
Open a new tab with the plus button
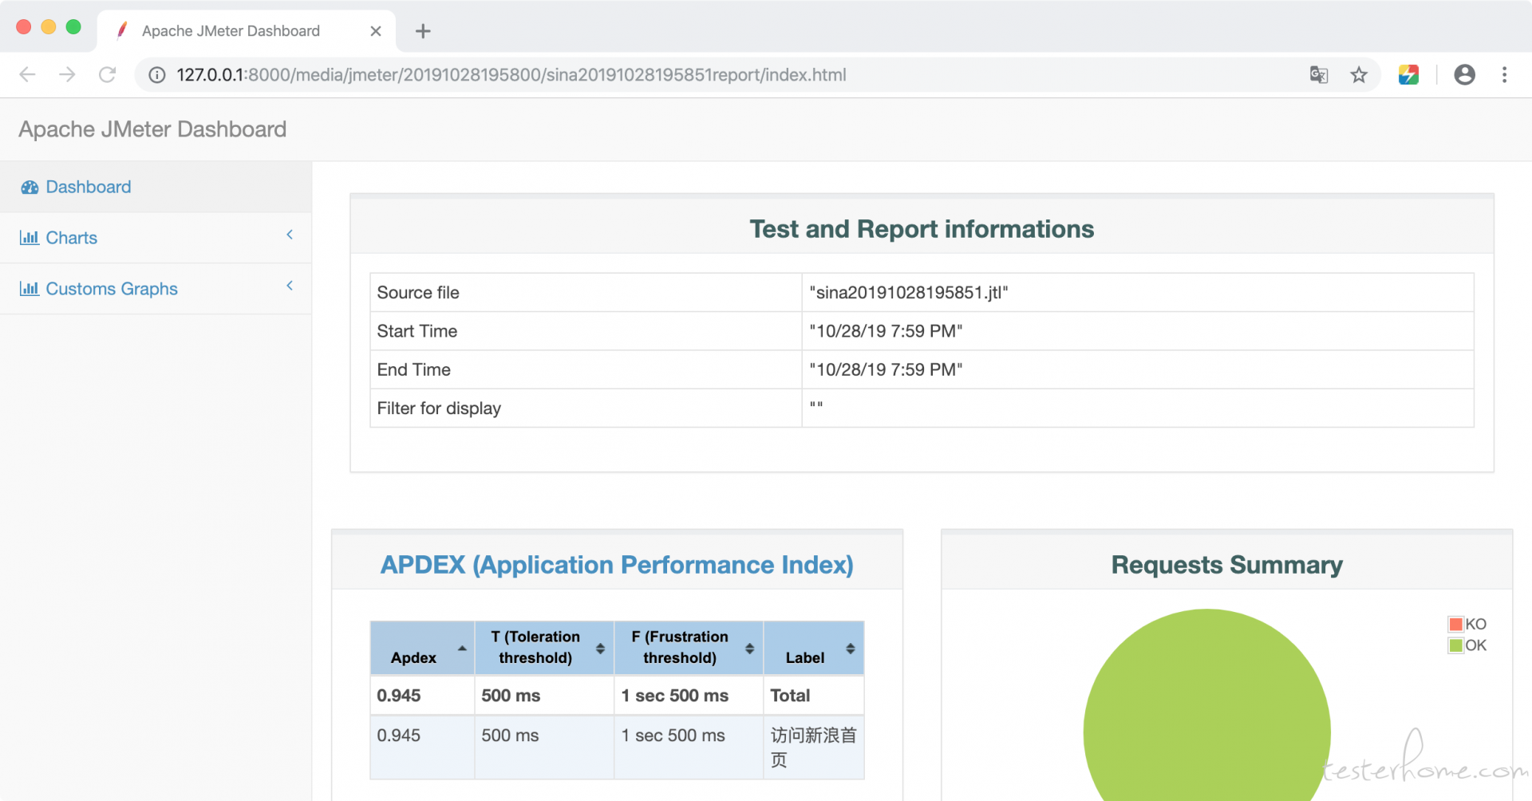coord(423,31)
